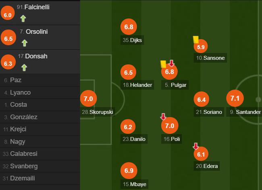This screenshot has height=190, width=262.
Task: Click the green sub-in arrow under Falcinelli
Action: (23, 18)
